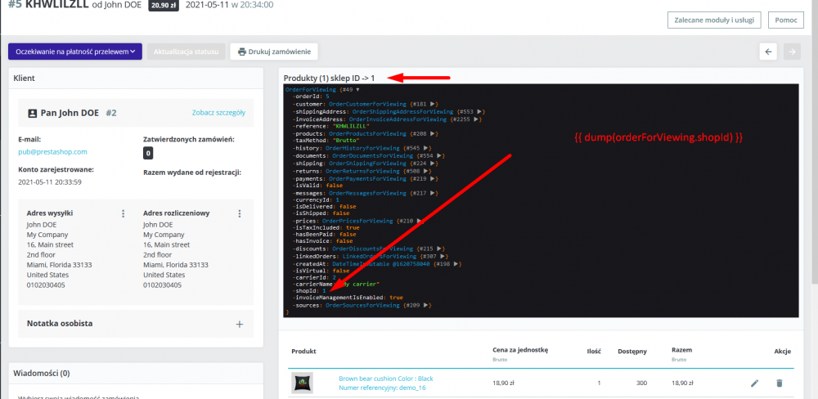The image size is (818, 399).
Task: Open Pomoc help button
Action: [x=785, y=20]
